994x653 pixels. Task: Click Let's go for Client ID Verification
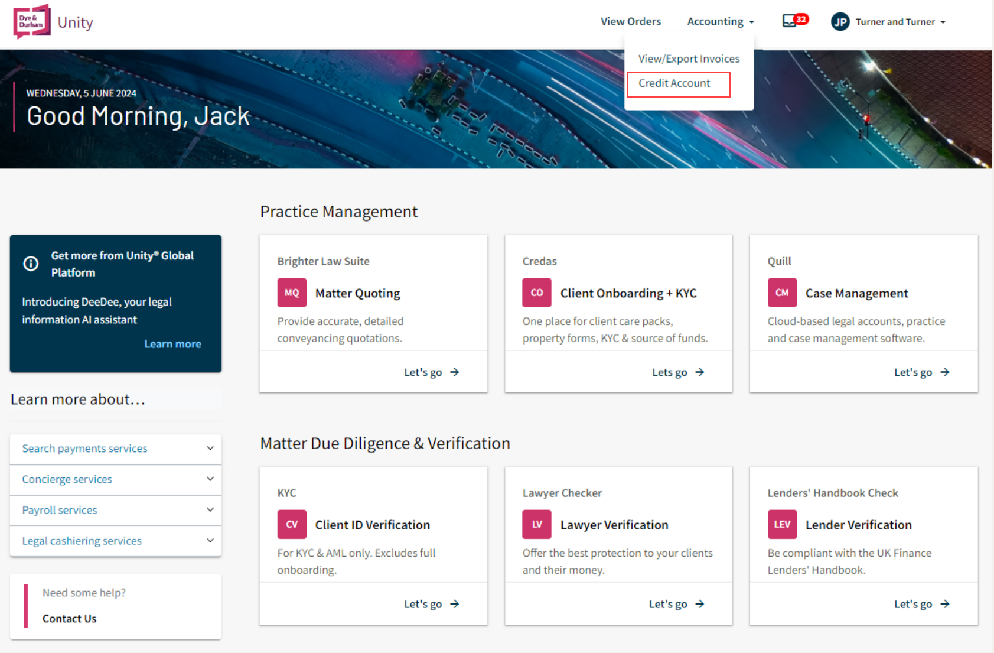431,604
